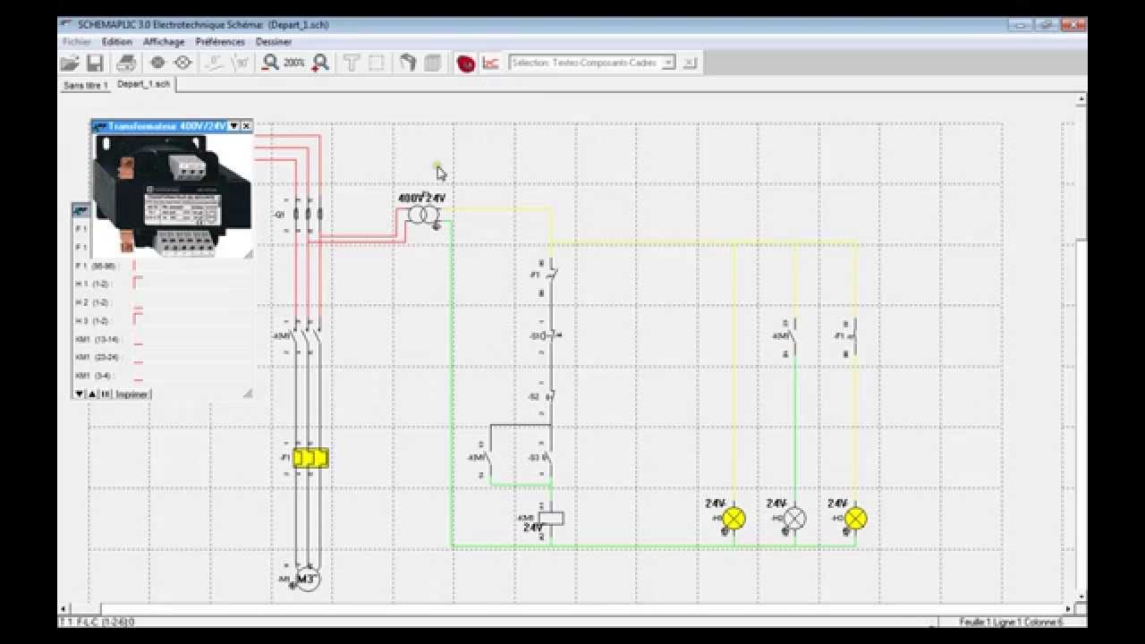Screen dimensions: 1145x644
Task: Toggle the S2 pushbutton contact
Action: click(x=549, y=395)
